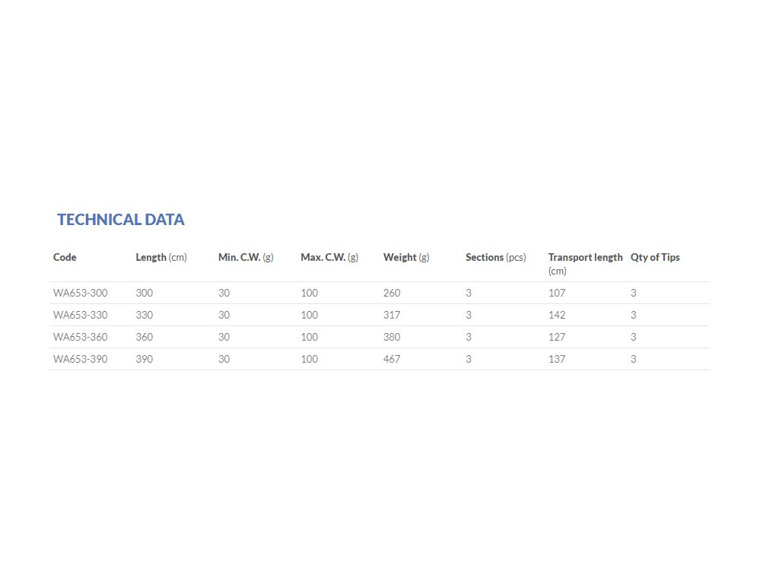The width and height of the screenshot is (779, 584).
Task: Click length value 390
Action: (x=144, y=359)
